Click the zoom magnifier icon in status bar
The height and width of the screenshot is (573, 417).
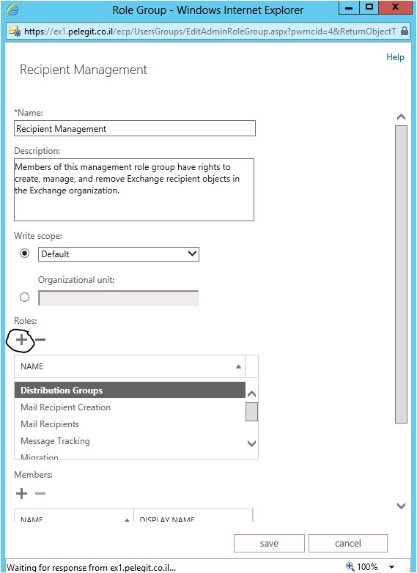[x=350, y=567]
